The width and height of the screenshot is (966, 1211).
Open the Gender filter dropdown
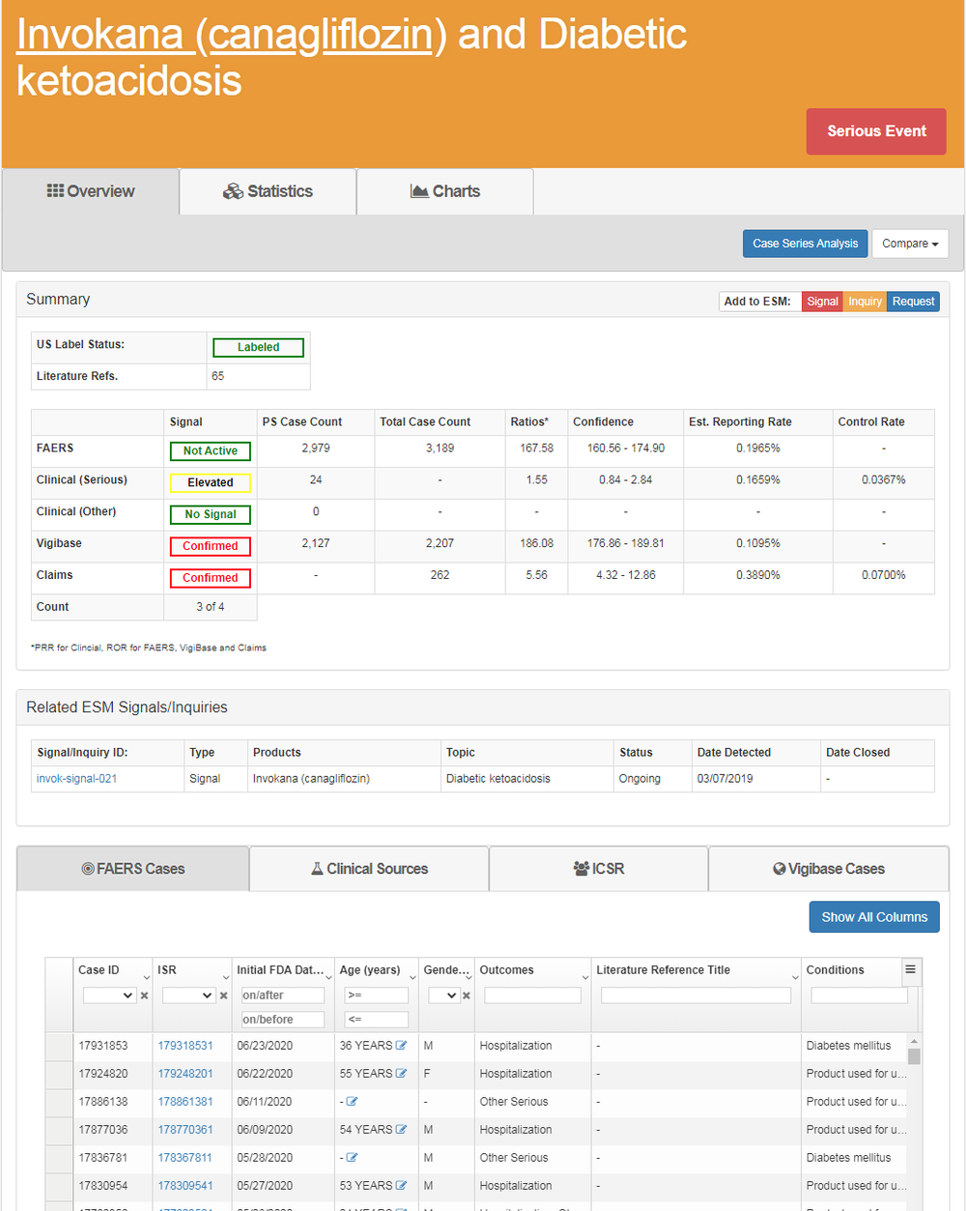click(x=443, y=995)
